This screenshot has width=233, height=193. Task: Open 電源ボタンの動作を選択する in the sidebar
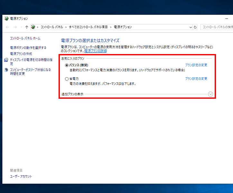click(28, 48)
